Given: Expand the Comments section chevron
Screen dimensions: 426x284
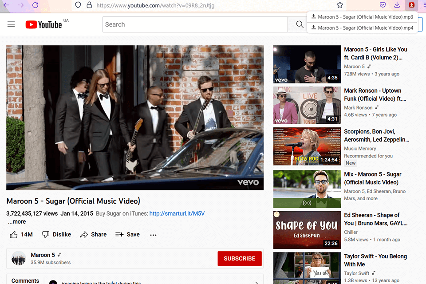Looking at the screenshot, I should (256, 283).
